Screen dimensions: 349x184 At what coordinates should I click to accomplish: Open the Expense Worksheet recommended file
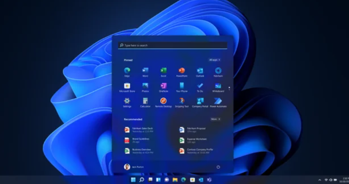point(193,140)
